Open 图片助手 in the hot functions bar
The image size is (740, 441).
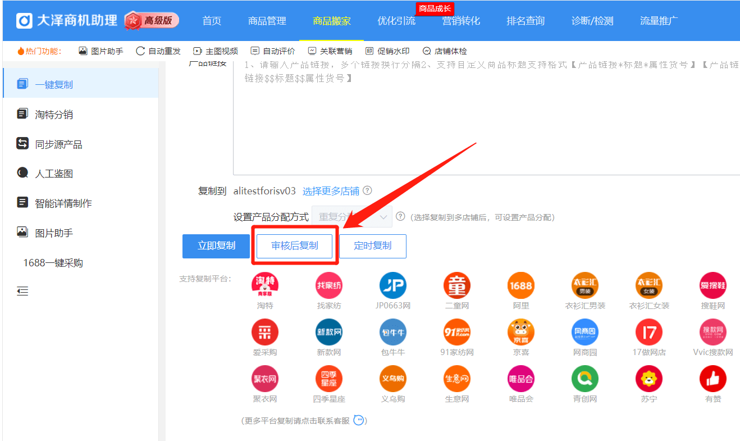tap(101, 51)
